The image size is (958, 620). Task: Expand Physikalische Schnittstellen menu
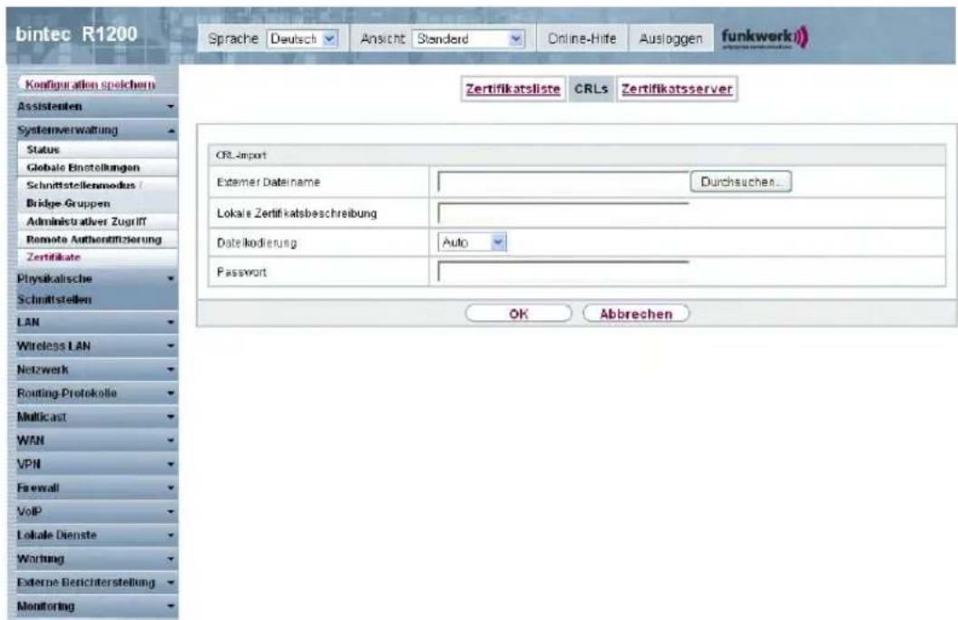95,288
